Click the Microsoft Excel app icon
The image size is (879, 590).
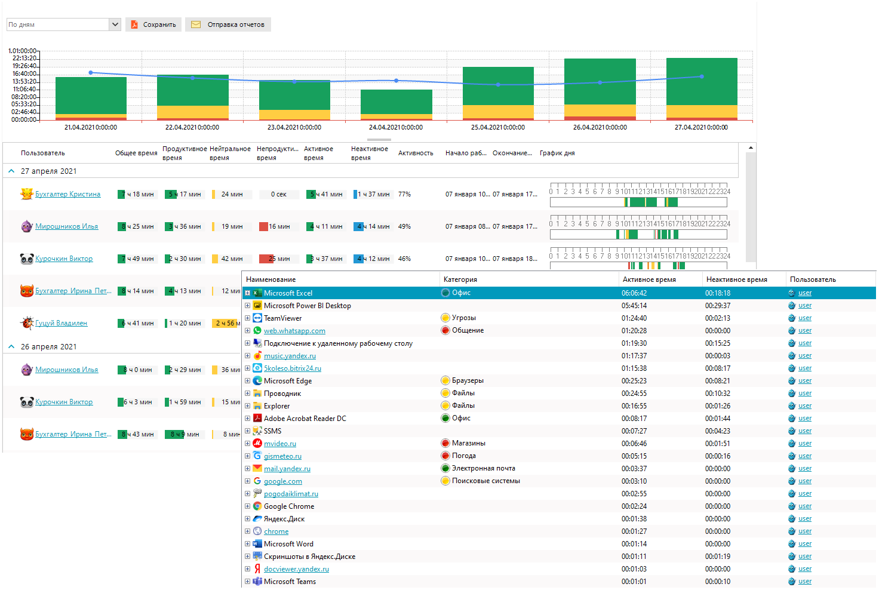tap(257, 293)
